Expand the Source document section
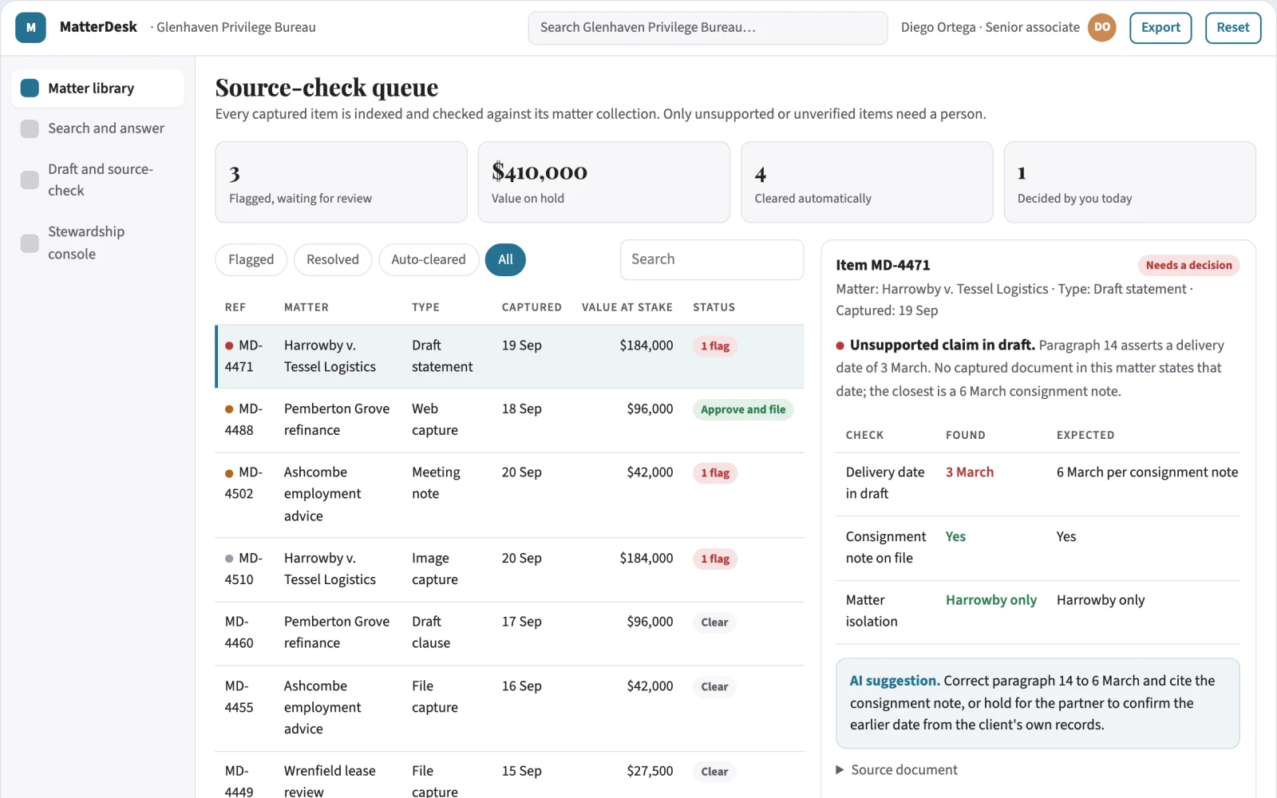 coord(896,770)
